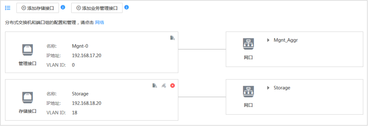Delete the Storage interface with red X
Image resolution: width=368 pixels, height=126 pixels.
[172, 86]
